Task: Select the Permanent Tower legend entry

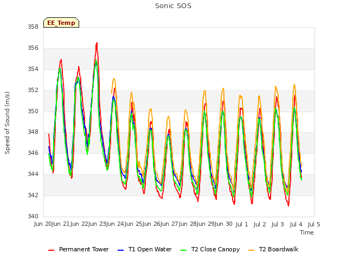Action: click(x=79, y=249)
